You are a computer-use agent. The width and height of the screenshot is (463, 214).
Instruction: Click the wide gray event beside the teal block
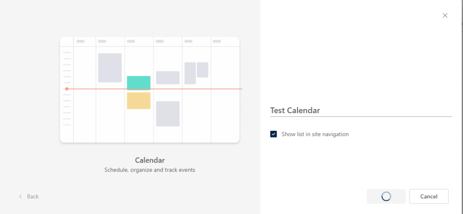click(167, 77)
